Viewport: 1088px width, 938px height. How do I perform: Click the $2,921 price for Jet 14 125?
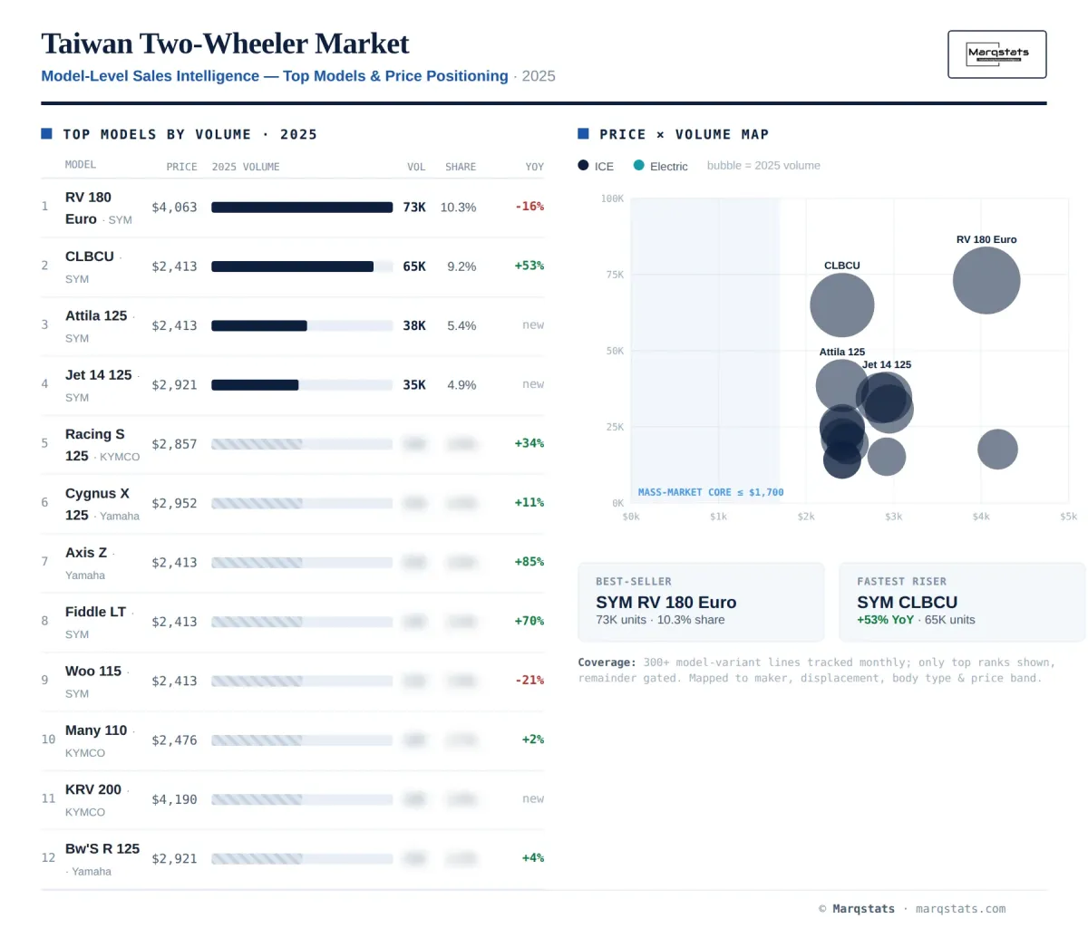click(x=174, y=385)
